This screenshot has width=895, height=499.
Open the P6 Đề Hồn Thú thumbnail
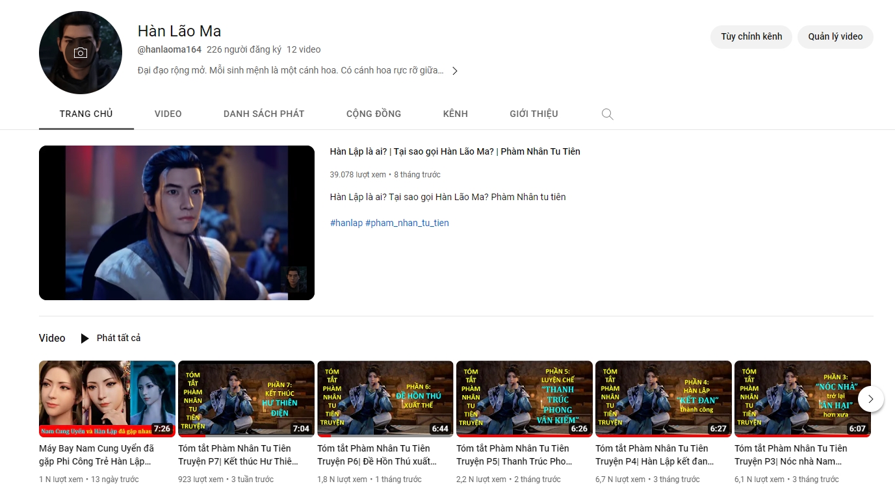tap(385, 399)
